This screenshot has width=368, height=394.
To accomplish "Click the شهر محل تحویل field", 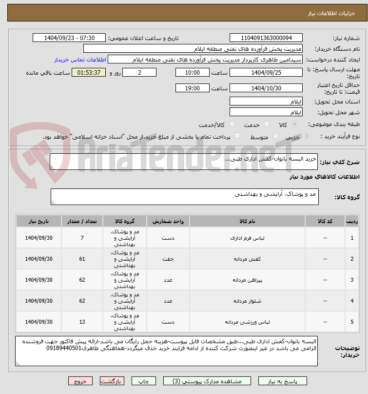I will [x=266, y=112].
